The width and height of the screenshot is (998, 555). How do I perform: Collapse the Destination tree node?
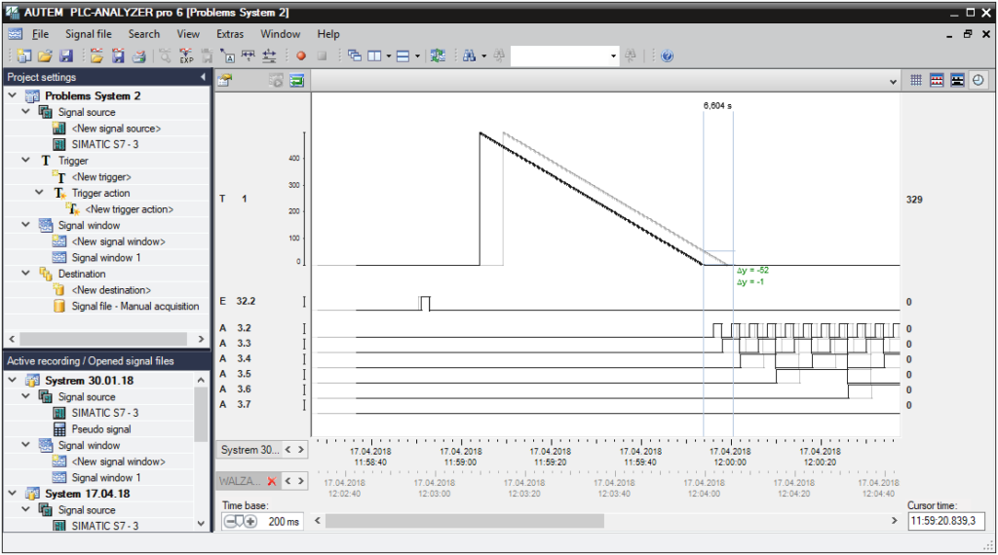[25, 273]
